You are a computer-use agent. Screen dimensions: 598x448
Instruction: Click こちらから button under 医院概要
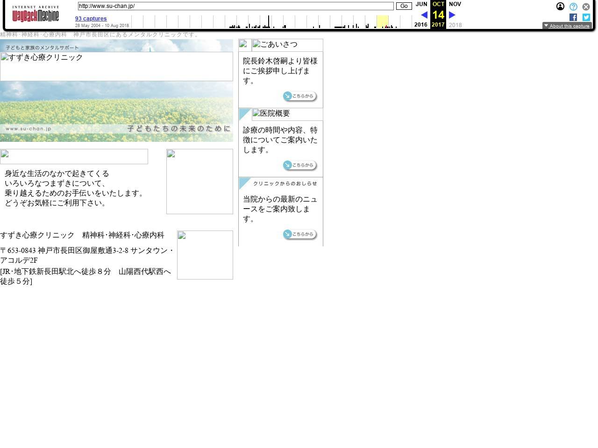299,165
